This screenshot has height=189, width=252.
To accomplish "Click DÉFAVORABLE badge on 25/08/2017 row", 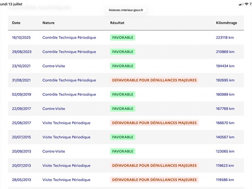I will click(154, 123).
